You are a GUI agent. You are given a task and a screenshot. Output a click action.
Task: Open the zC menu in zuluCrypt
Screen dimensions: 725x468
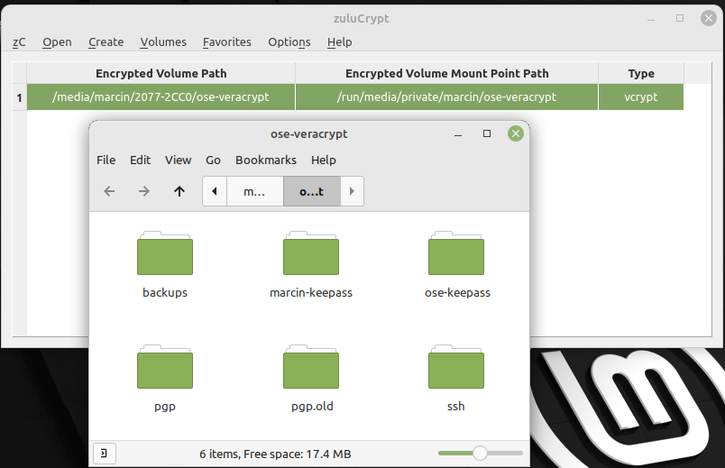point(19,42)
